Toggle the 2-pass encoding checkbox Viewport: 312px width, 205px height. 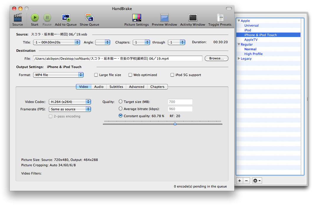51,116
